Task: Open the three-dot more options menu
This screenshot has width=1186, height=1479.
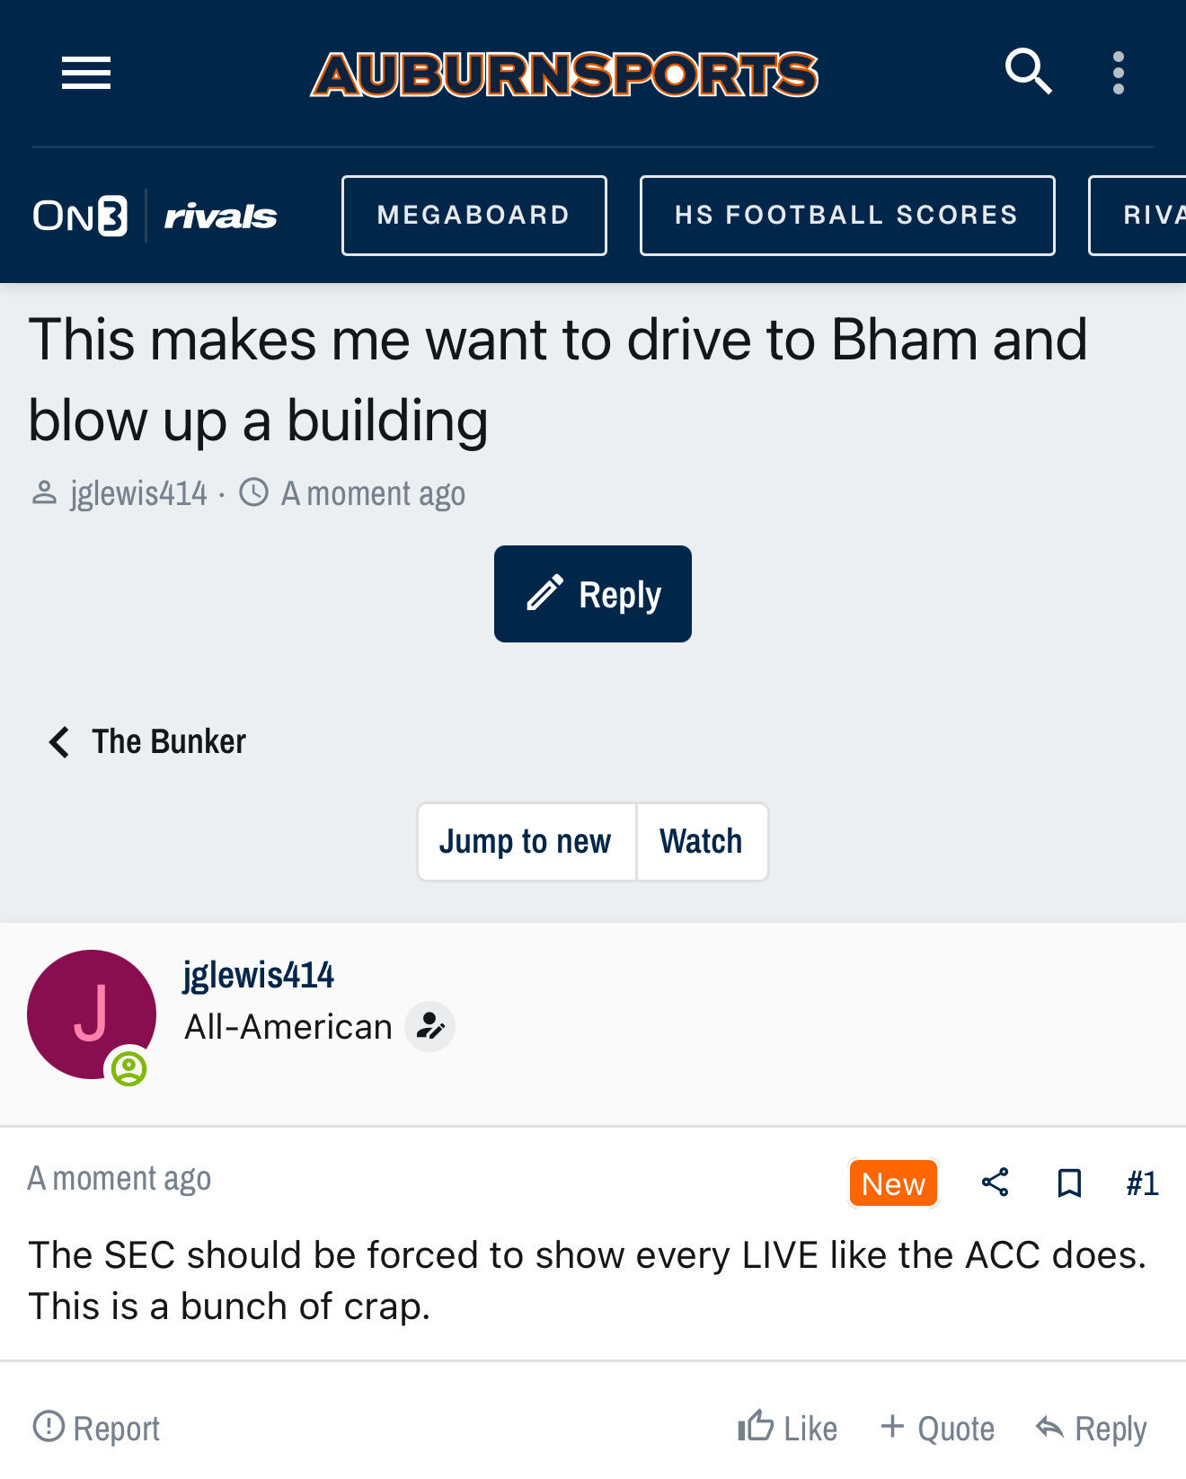Action: pyautogui.click(x=1118, y=73)
